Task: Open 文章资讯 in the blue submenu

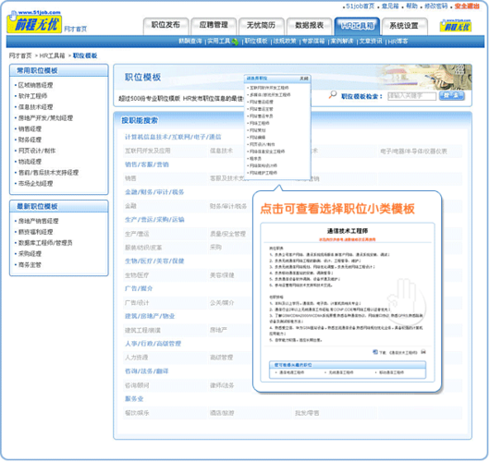Action: [x=371, y=42]
